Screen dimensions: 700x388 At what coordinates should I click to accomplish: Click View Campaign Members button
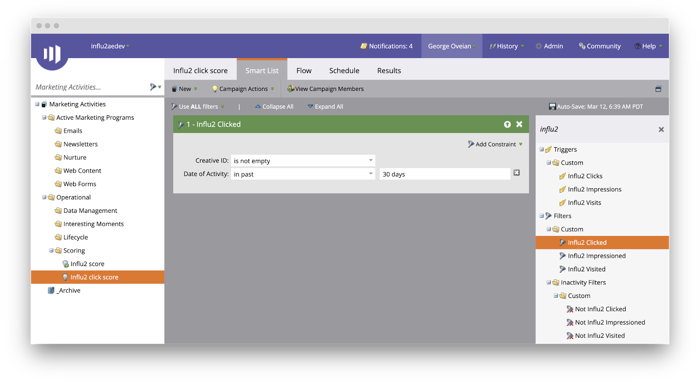point(325,89)
